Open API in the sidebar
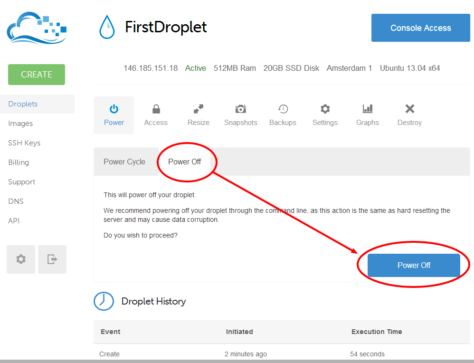Image resolution: width=474 pixels, height=363 pixels. 14,221
